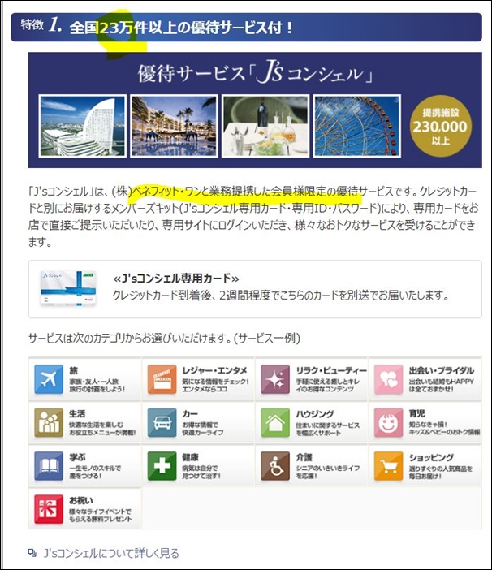
Task: Click the カー category title
Action: 190,413
